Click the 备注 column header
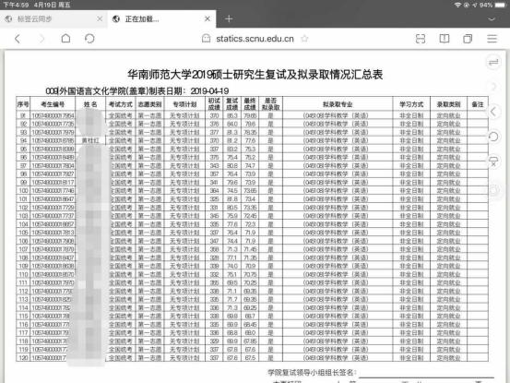This screenshot has width=510, height=383. [478, 104]
